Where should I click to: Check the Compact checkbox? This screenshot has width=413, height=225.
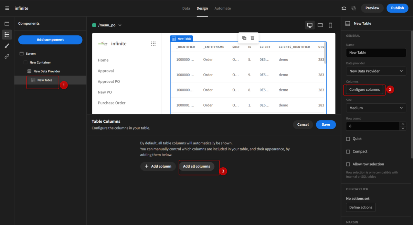tap(349, 151)
